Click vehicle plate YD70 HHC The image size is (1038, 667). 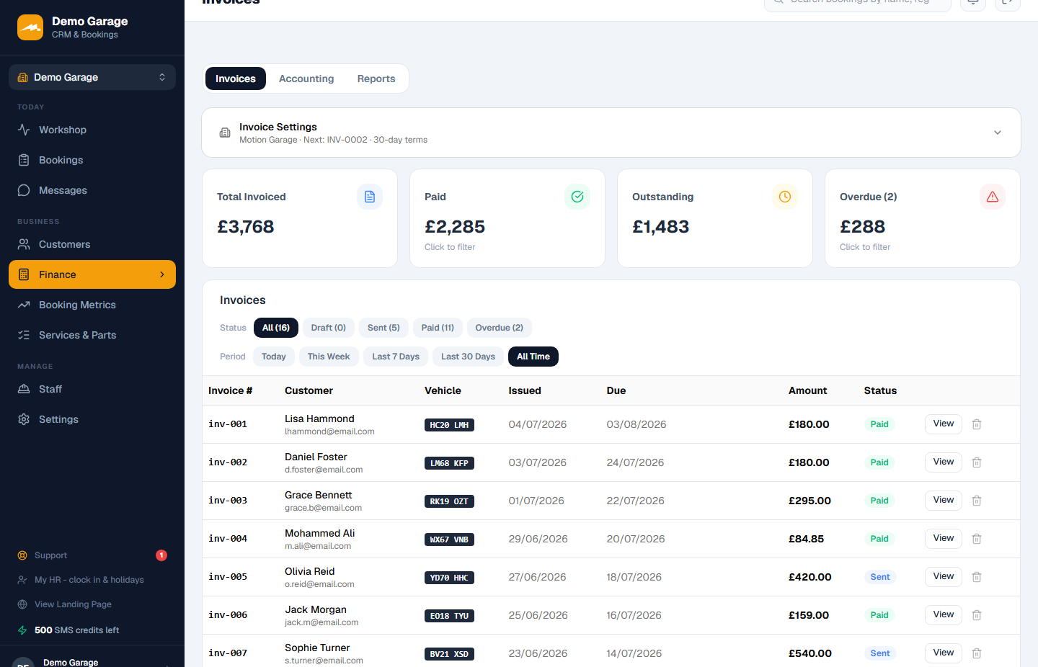tap(449, 578)
